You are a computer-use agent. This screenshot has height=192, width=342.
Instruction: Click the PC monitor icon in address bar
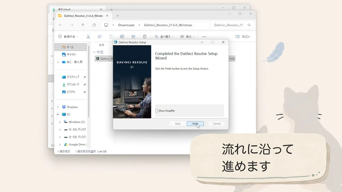[x=106, y=25]
